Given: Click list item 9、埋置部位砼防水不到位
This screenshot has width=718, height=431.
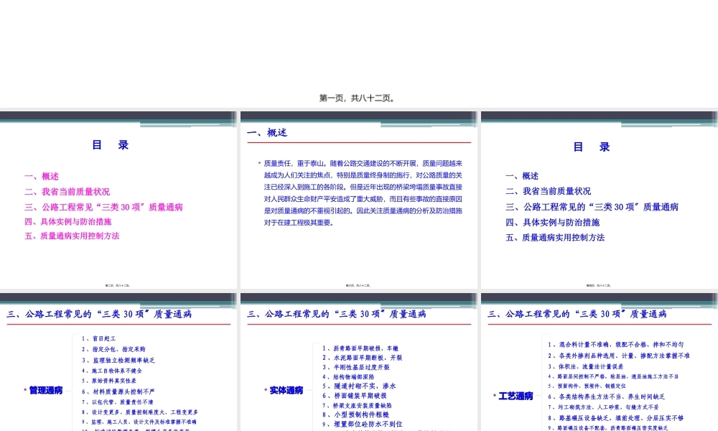Looking at the screenshot, I should pyautogui.click(x=362, y=424).
